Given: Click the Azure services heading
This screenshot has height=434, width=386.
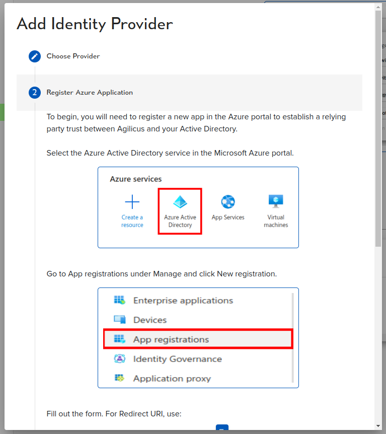Looking at the screenshot, I should 136,179.
